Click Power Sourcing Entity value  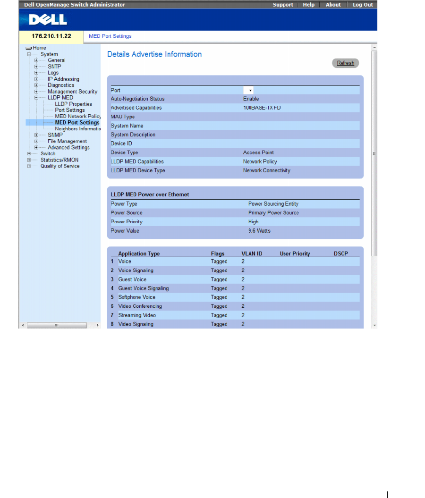[273, 204]
